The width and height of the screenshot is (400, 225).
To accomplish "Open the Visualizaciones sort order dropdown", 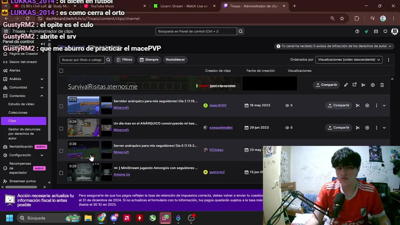I will click(x=349, y=60).
